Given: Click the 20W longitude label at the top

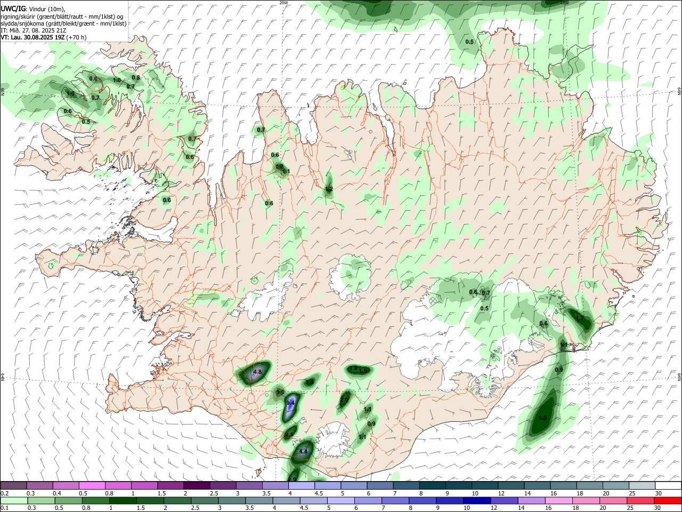Looking at the screenshot, I should [x=283, y=3].
